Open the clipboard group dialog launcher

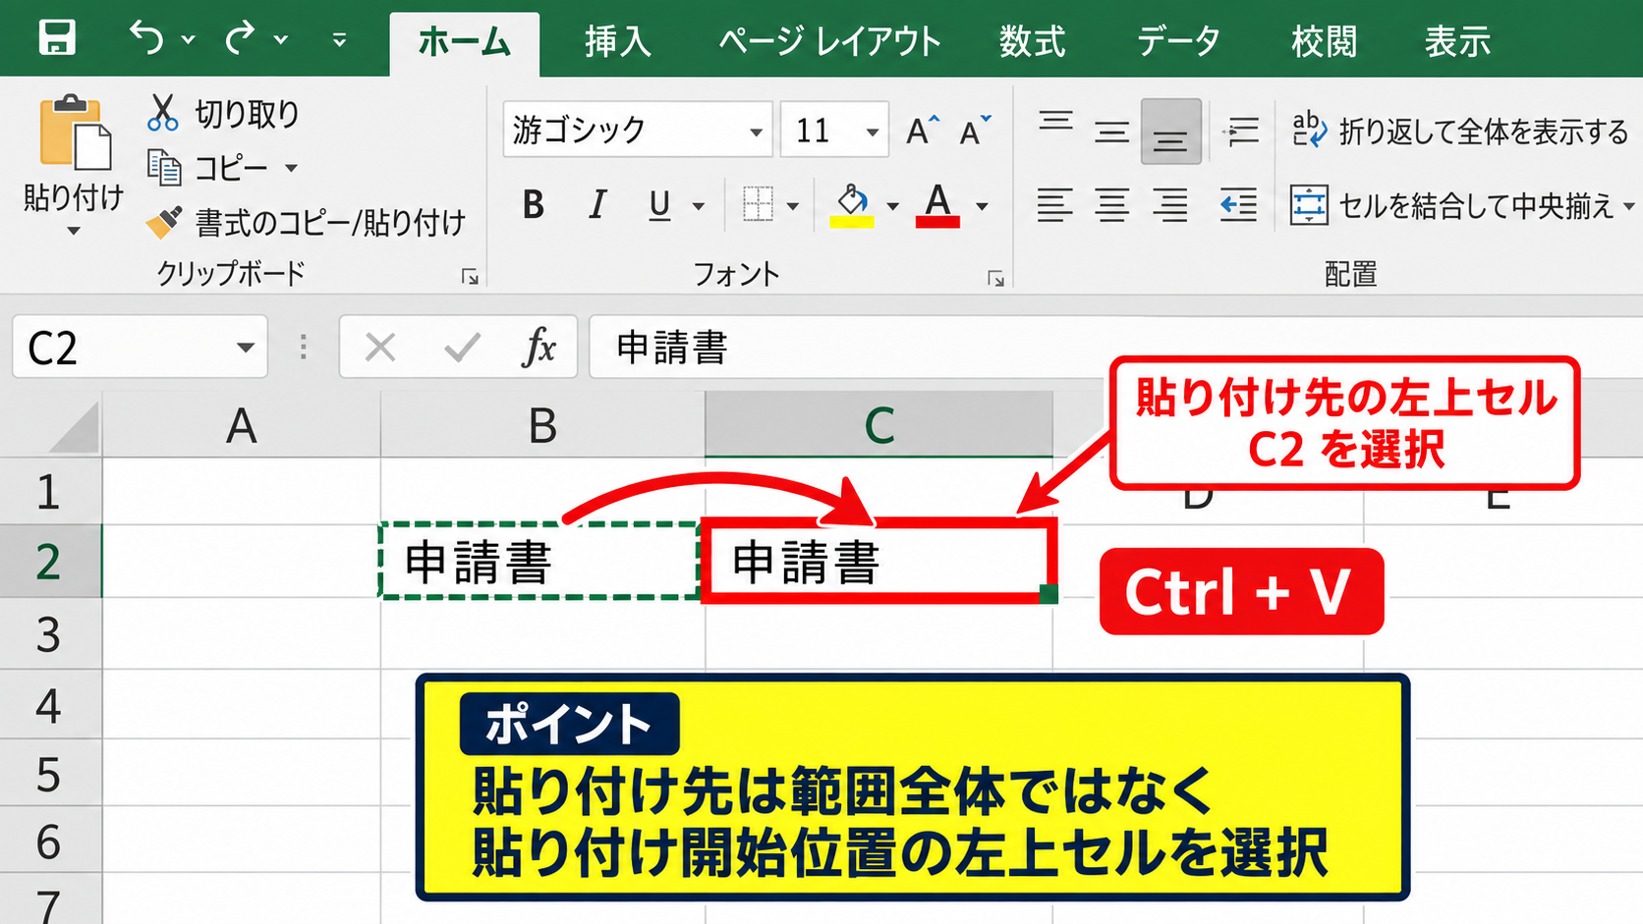[470, 277]
